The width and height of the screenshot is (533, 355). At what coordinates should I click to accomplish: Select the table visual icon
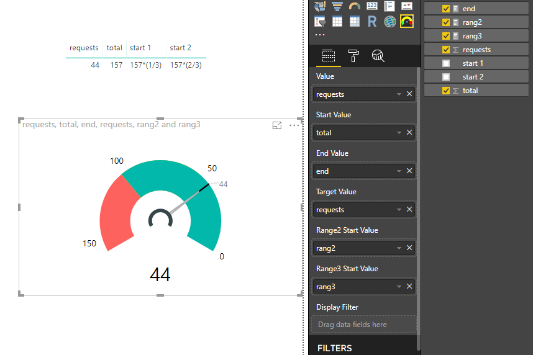pos(337,22)
